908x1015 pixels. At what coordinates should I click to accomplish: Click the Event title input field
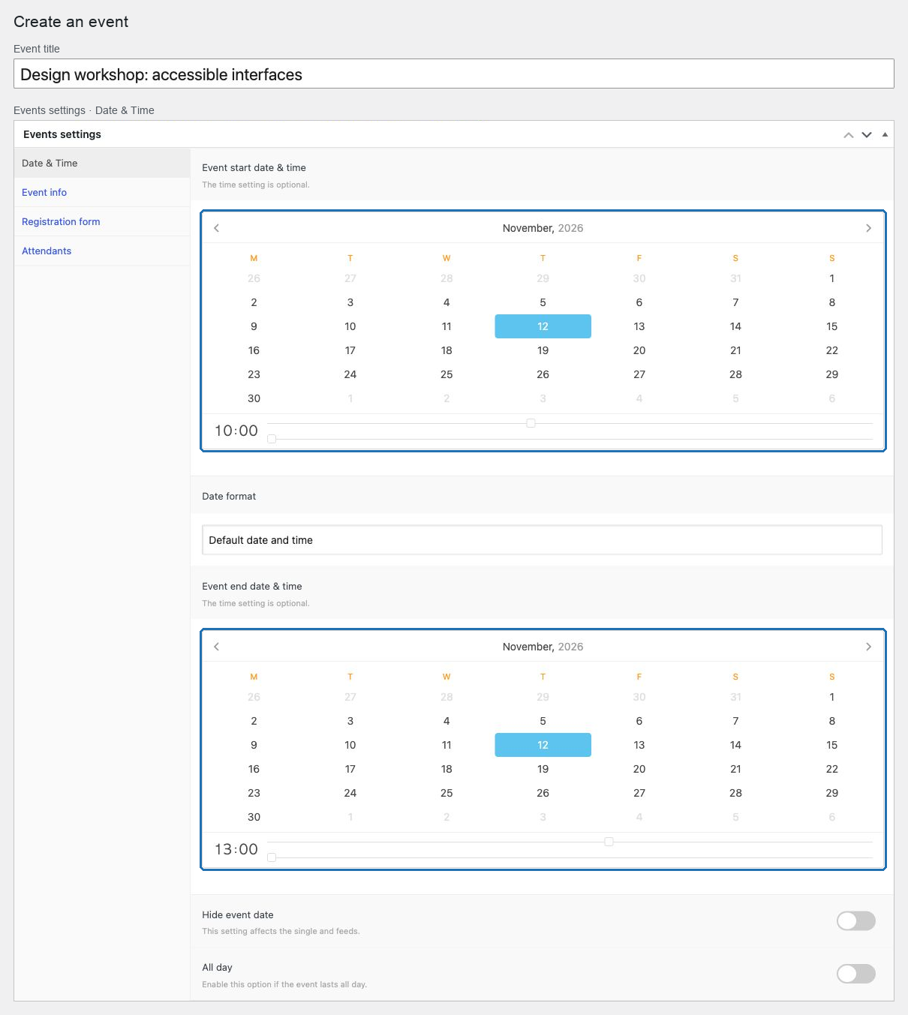pyautogui.click(x=454, y=74)
